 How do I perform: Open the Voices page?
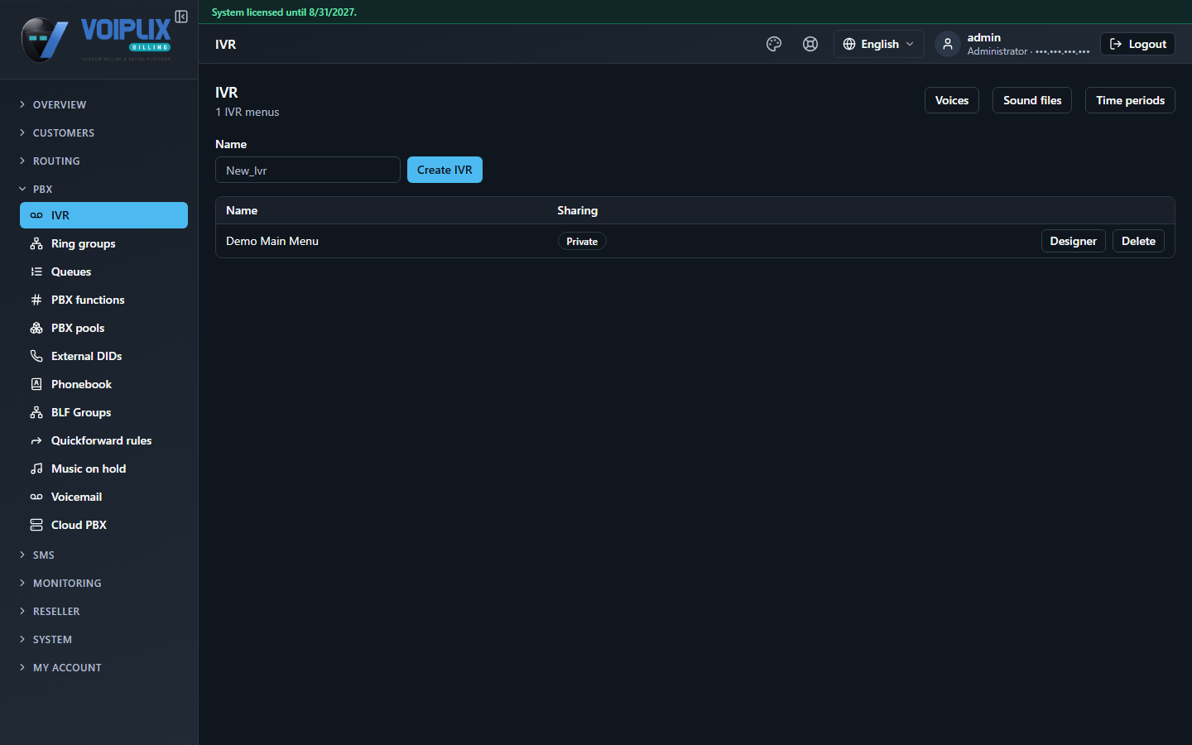pyautogui.click(x=952, y=100)
